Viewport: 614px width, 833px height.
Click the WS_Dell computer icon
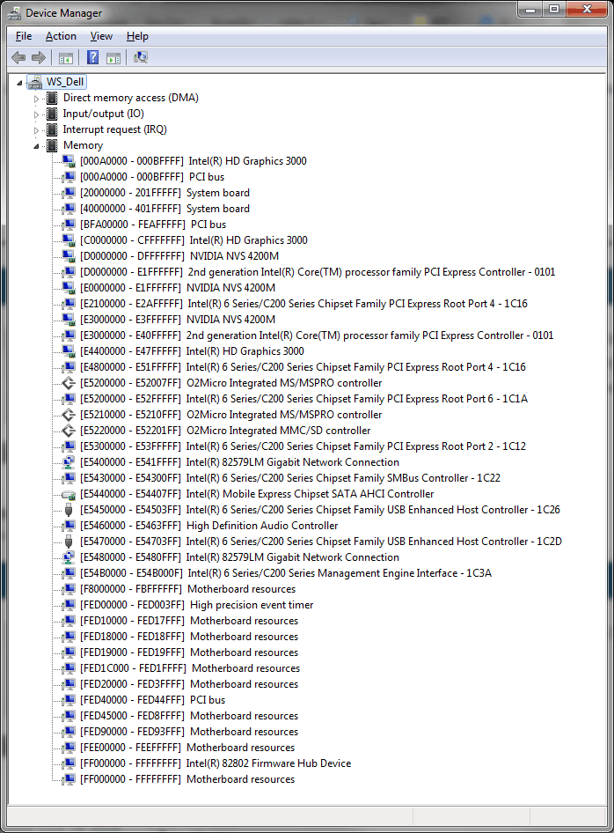coord(34,82)
